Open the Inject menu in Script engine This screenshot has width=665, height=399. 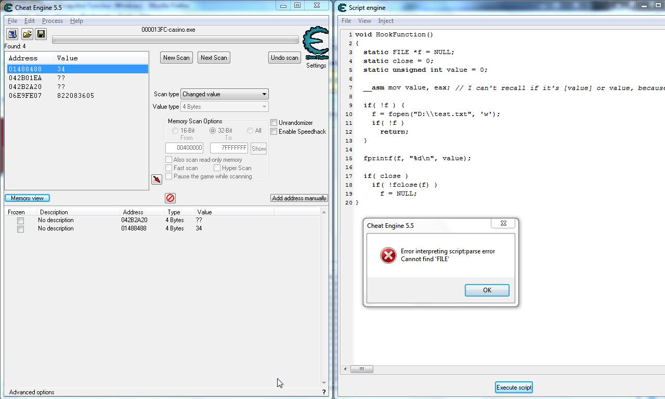(x=386, y=21)
